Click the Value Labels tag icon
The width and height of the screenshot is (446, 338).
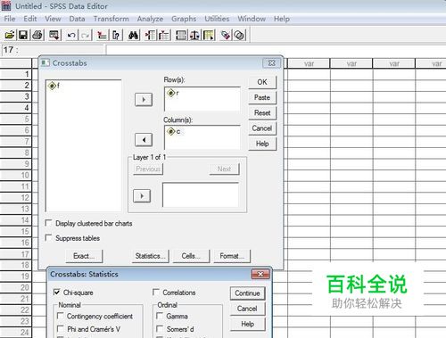point(226,36)
